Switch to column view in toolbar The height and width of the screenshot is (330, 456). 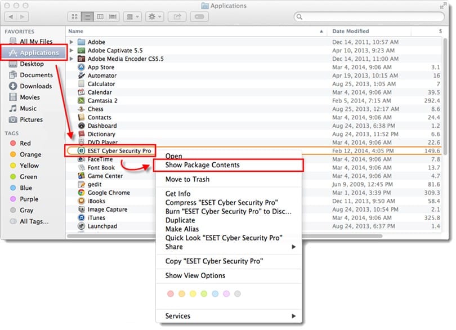100,16
